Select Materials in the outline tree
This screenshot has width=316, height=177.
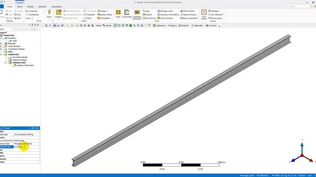tap(12, 44)
